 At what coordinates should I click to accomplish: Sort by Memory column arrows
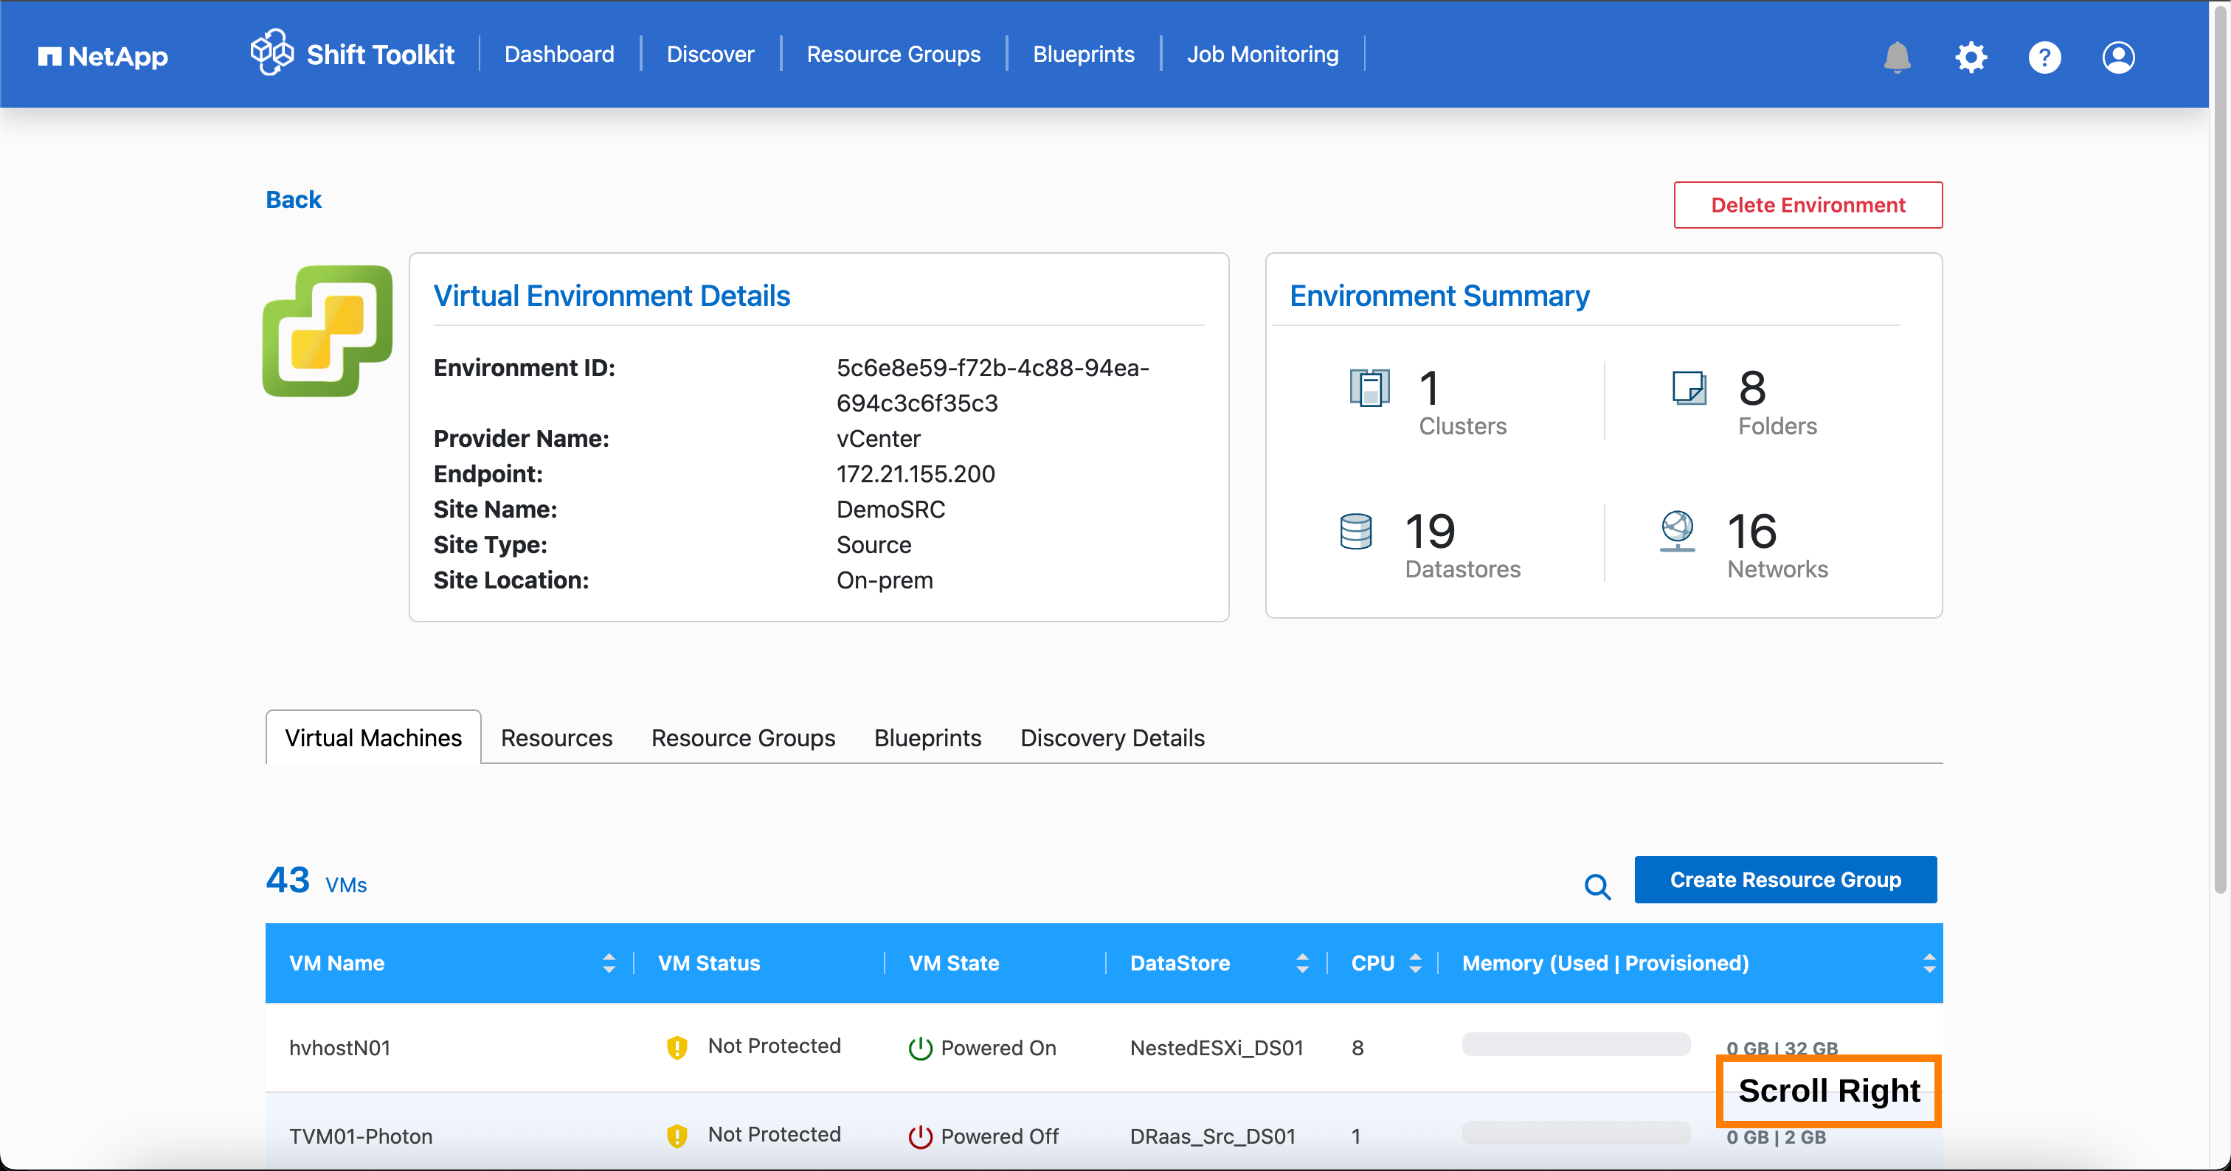tap(1929, 963)
